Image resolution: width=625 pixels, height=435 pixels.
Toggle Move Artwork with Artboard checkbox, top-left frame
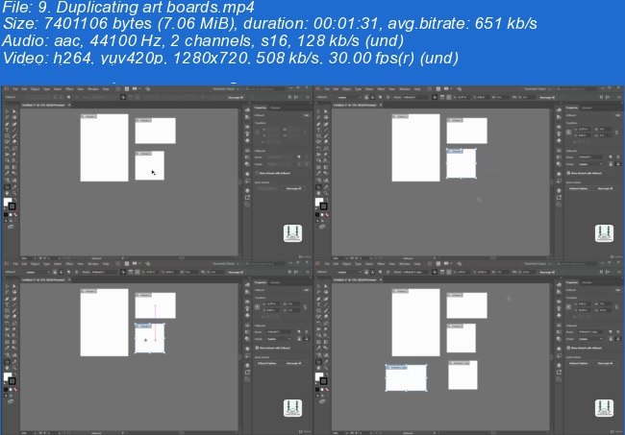[257, 173]
